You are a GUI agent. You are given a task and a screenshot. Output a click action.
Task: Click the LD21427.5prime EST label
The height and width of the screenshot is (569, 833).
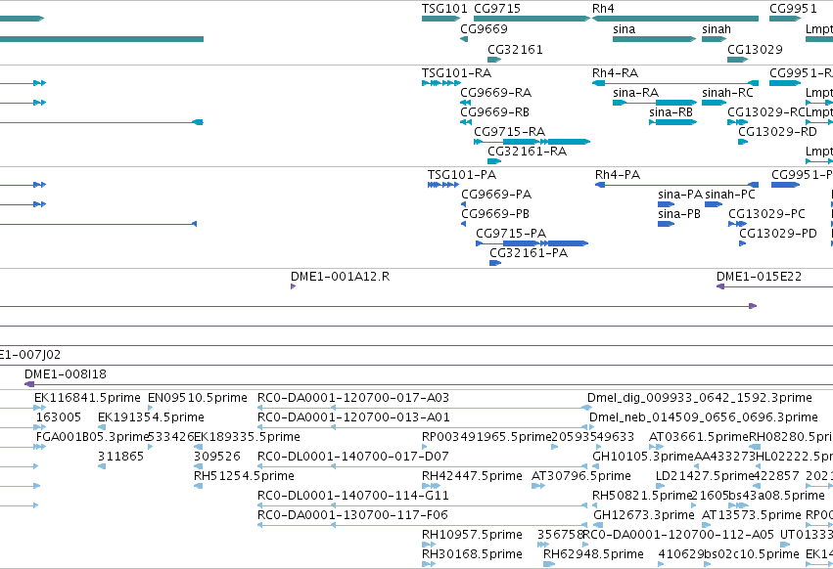click(705, 476)
